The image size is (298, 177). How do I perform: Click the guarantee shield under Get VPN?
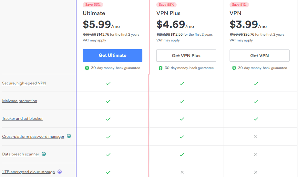234,68
